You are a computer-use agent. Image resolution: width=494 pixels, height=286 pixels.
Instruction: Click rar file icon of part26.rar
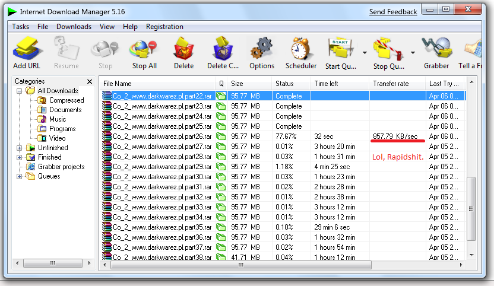[x=107, y=136]
